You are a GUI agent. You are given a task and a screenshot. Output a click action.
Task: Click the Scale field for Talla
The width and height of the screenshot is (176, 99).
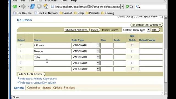[120, 57]
